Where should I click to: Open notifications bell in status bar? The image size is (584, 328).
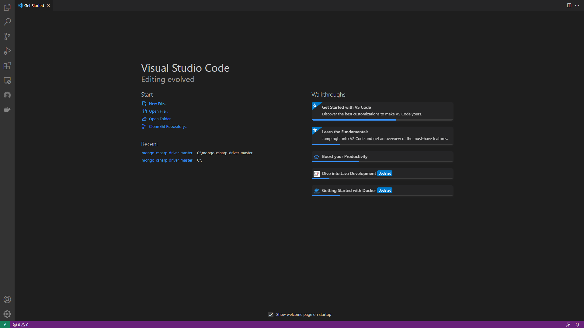click(577, 325)
